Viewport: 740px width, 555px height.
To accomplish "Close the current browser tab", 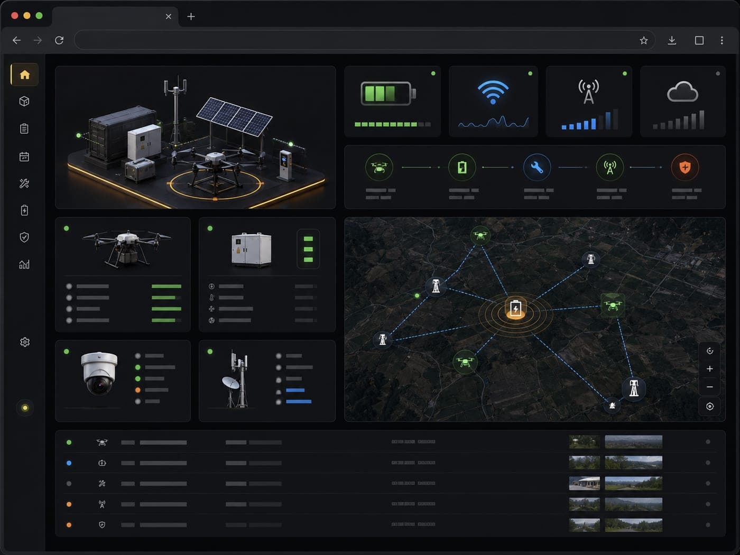I will [168, 16].
